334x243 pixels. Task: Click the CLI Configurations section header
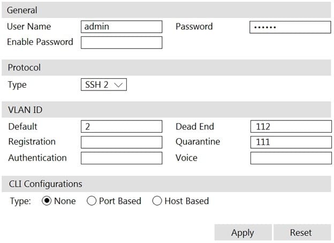coord(166,184)
